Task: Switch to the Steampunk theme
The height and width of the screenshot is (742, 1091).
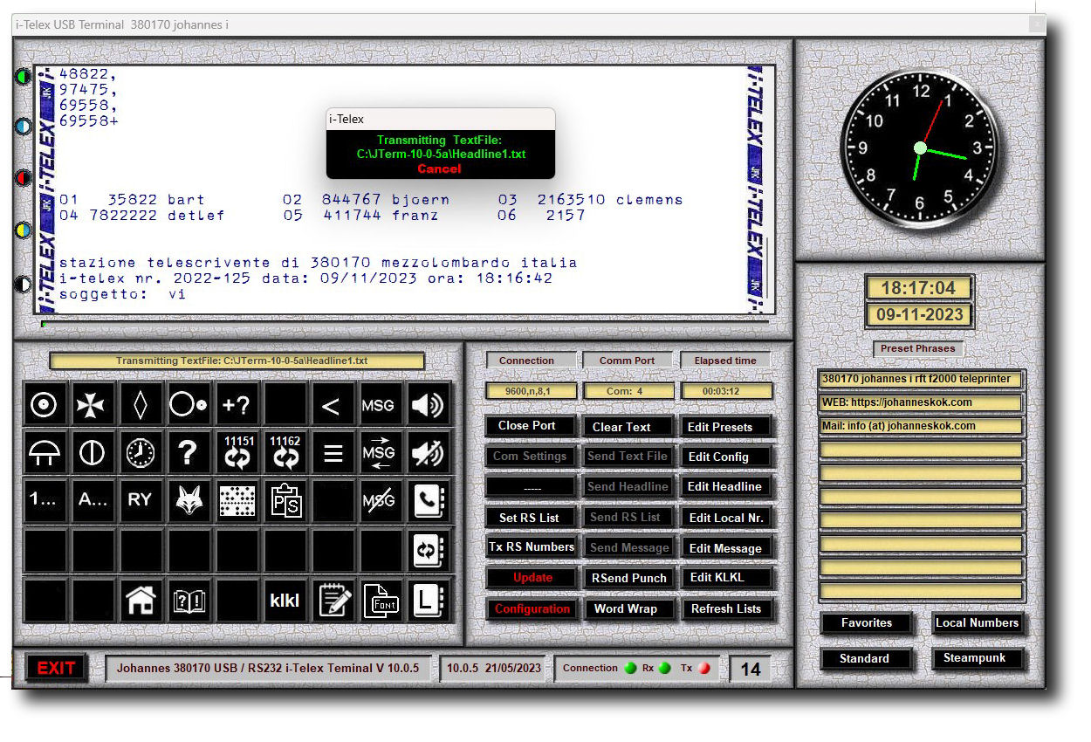Action: (x=977, y=659)
